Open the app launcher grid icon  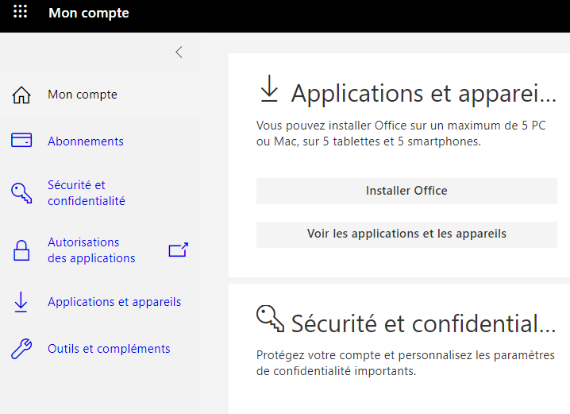(x=21, y=13)
